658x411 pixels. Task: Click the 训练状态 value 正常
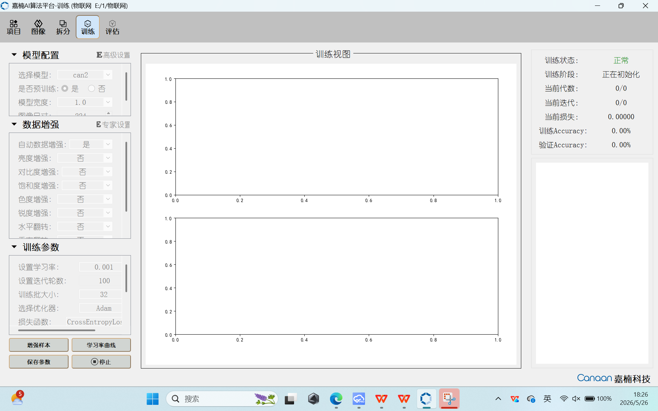[621, 60]
